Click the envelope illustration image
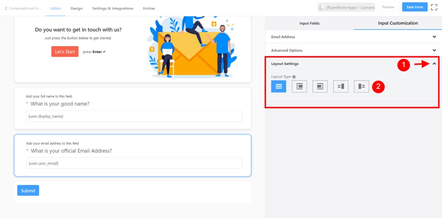The image size is (442, 218). pyautogui.click(x=193, y=47)
